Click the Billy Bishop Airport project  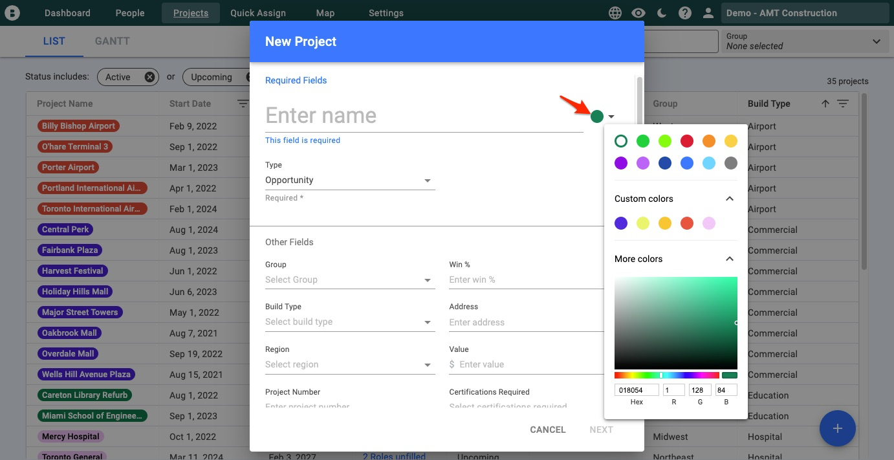pos(79,126)
